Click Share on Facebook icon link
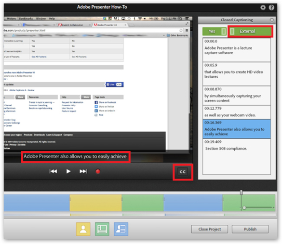 pyautogui.click(x=105, y=102)
